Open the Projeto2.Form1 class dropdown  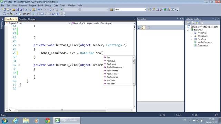(x=69, y=23)
